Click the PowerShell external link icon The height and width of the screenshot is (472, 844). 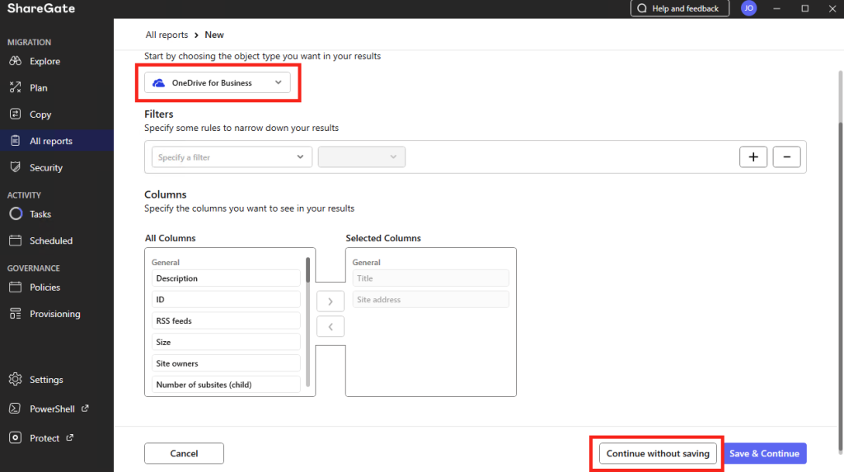point(85,409)
